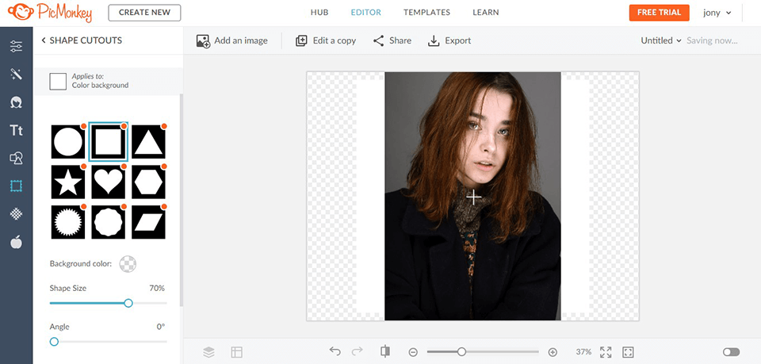This screenshot has height=364, width=761.
Task: Redo the last action
Action: coord(358,351)
